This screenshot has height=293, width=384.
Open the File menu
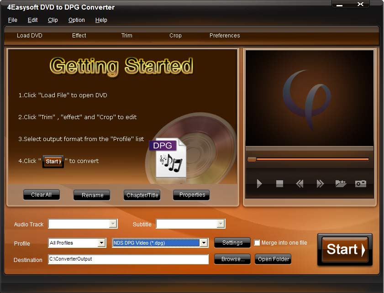pyautogui.click(x=12, y=20)
